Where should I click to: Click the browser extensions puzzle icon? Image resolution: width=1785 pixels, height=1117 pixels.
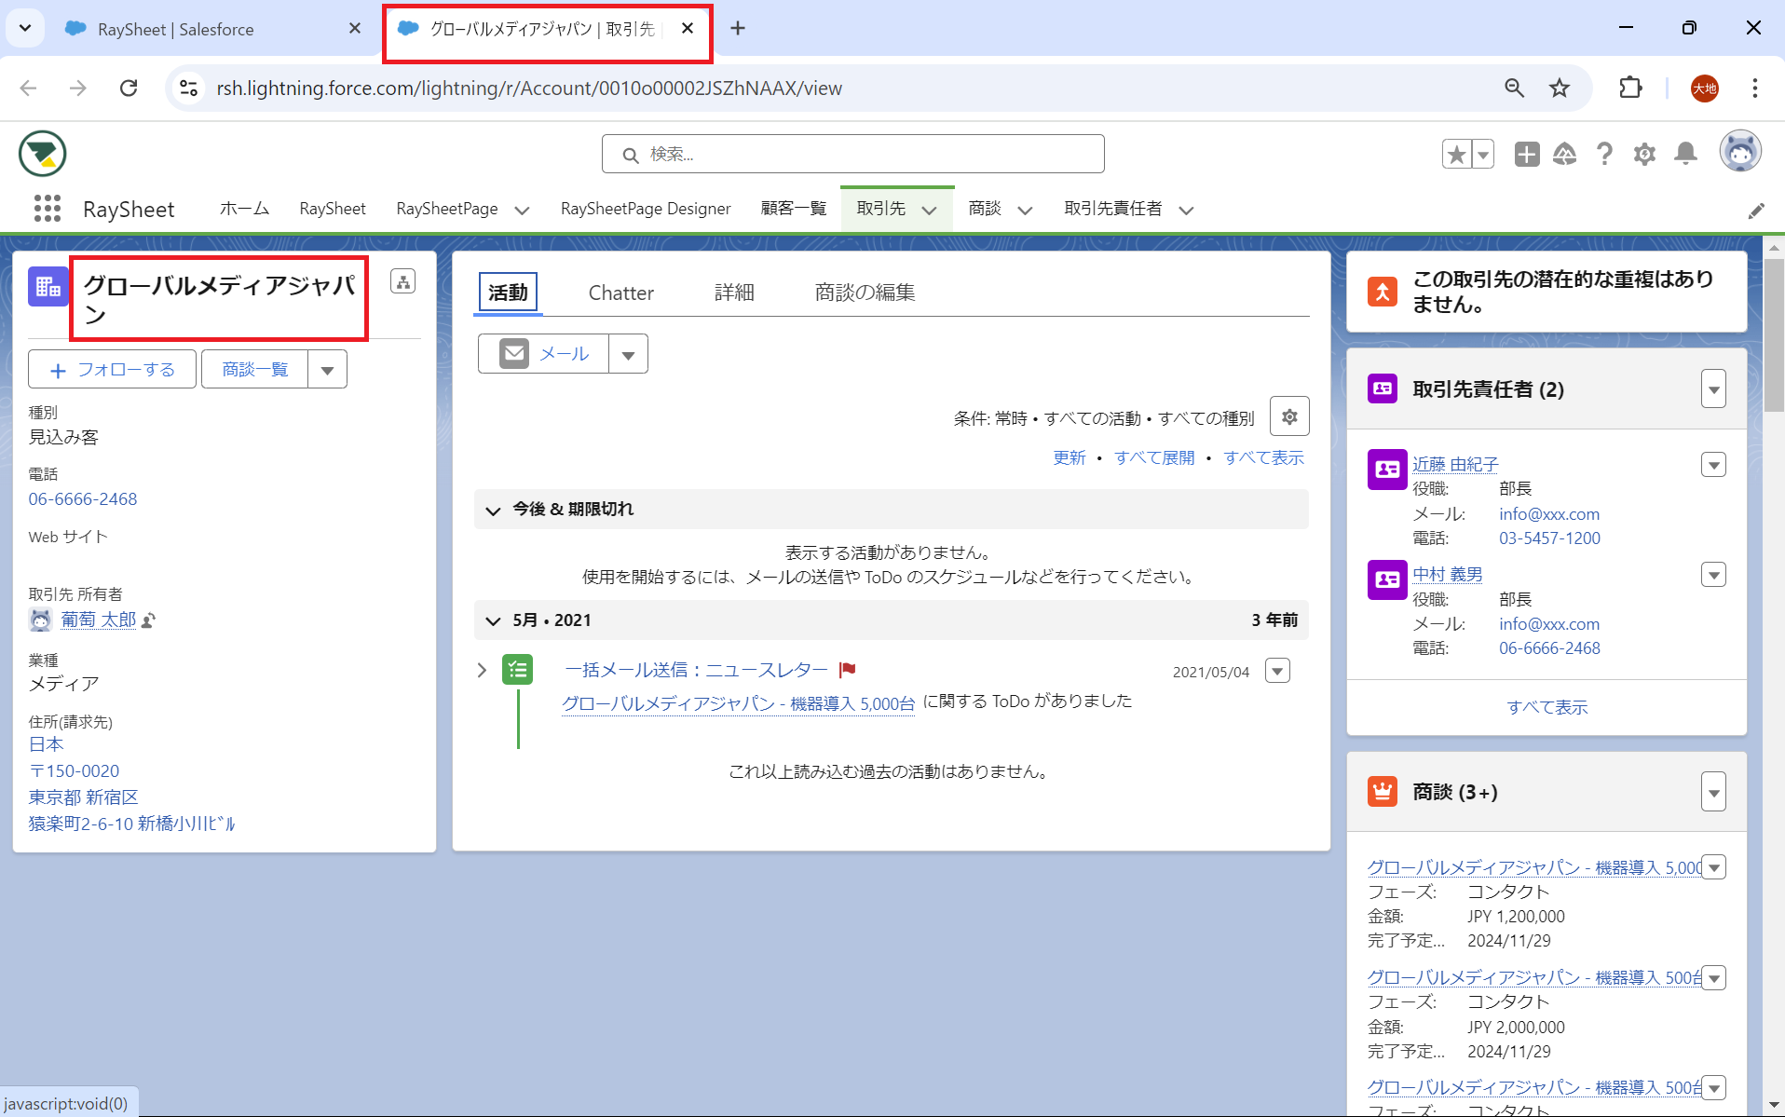(x=1630, y=88)
